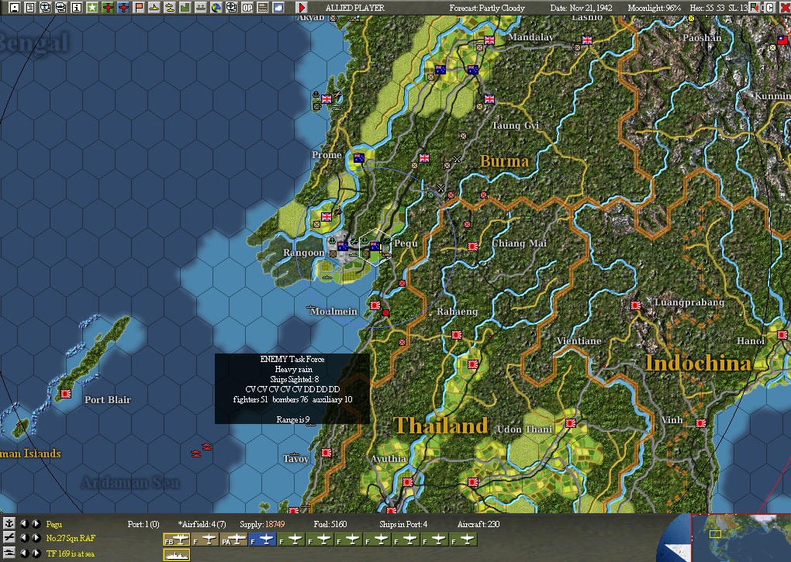Select the Japanese base at Chiang Mai
This screenshot has height=562, width=791.
(473, 247)
